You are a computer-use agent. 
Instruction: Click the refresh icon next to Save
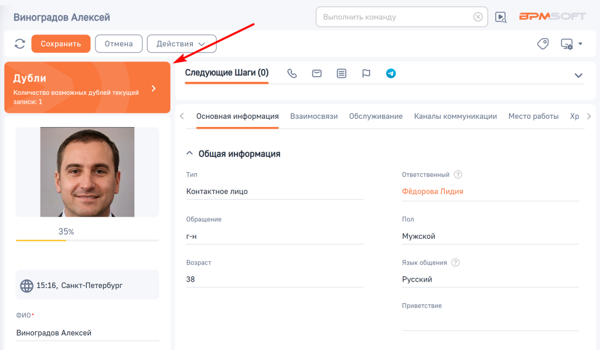point(20,44)
